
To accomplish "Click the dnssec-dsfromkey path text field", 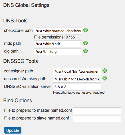I will coord(77,79).
